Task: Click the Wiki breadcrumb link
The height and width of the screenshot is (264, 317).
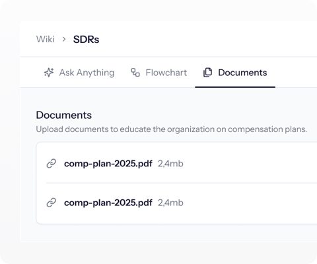Action: click(46, 40)
